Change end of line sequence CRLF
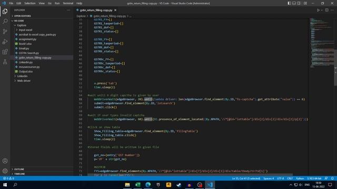The height and width of the screenshot is (189, 337). tap(290, 178)
